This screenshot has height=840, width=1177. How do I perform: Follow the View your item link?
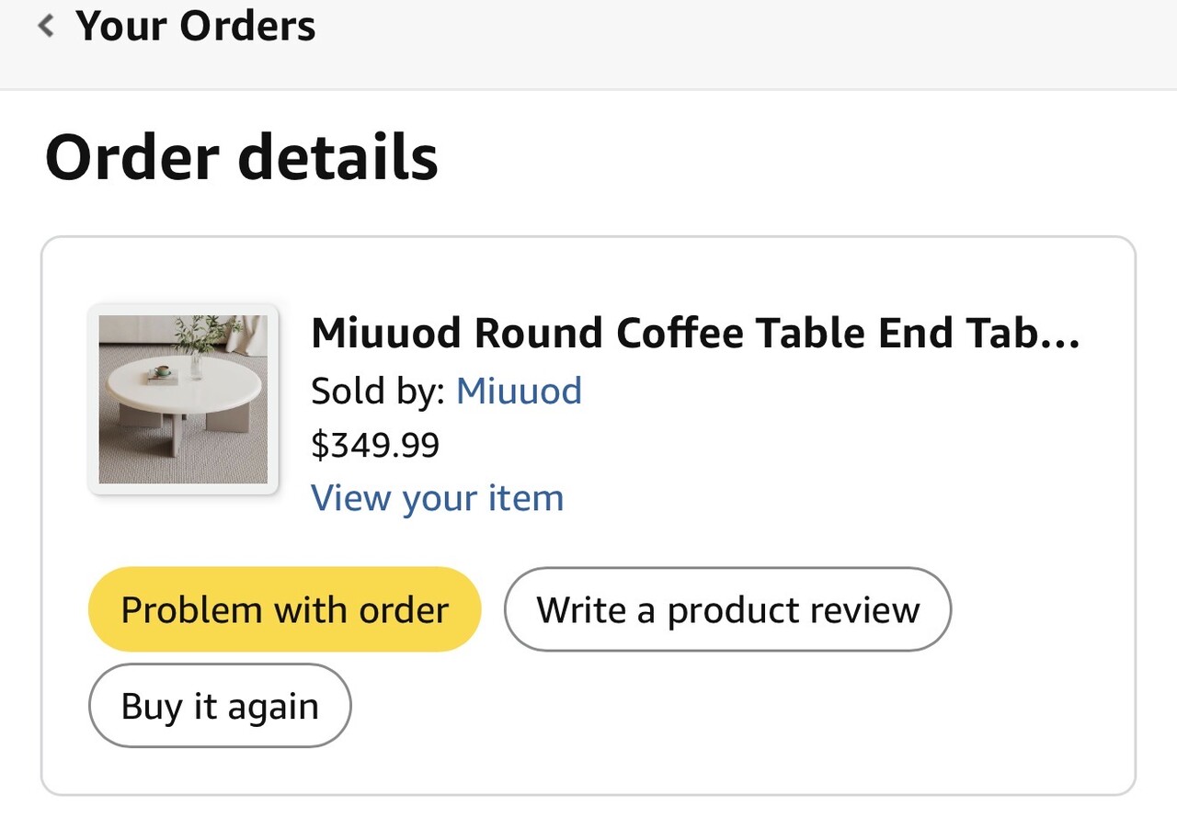pos(437,498)
